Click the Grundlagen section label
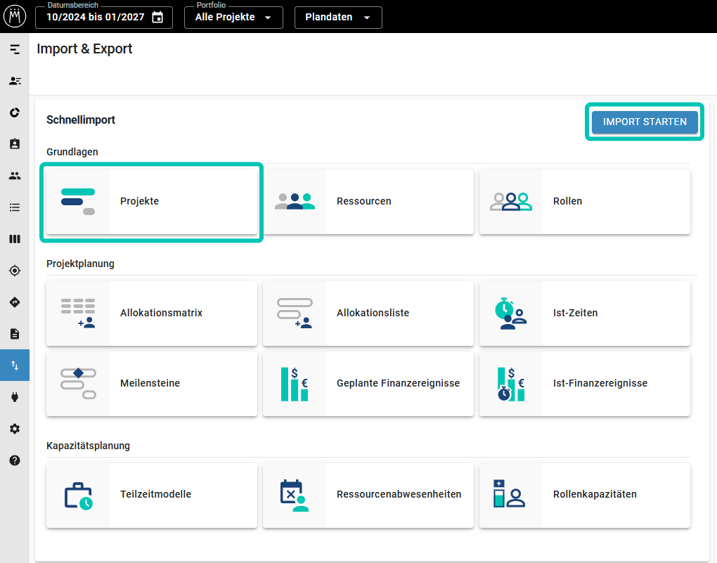 [72, 152]
